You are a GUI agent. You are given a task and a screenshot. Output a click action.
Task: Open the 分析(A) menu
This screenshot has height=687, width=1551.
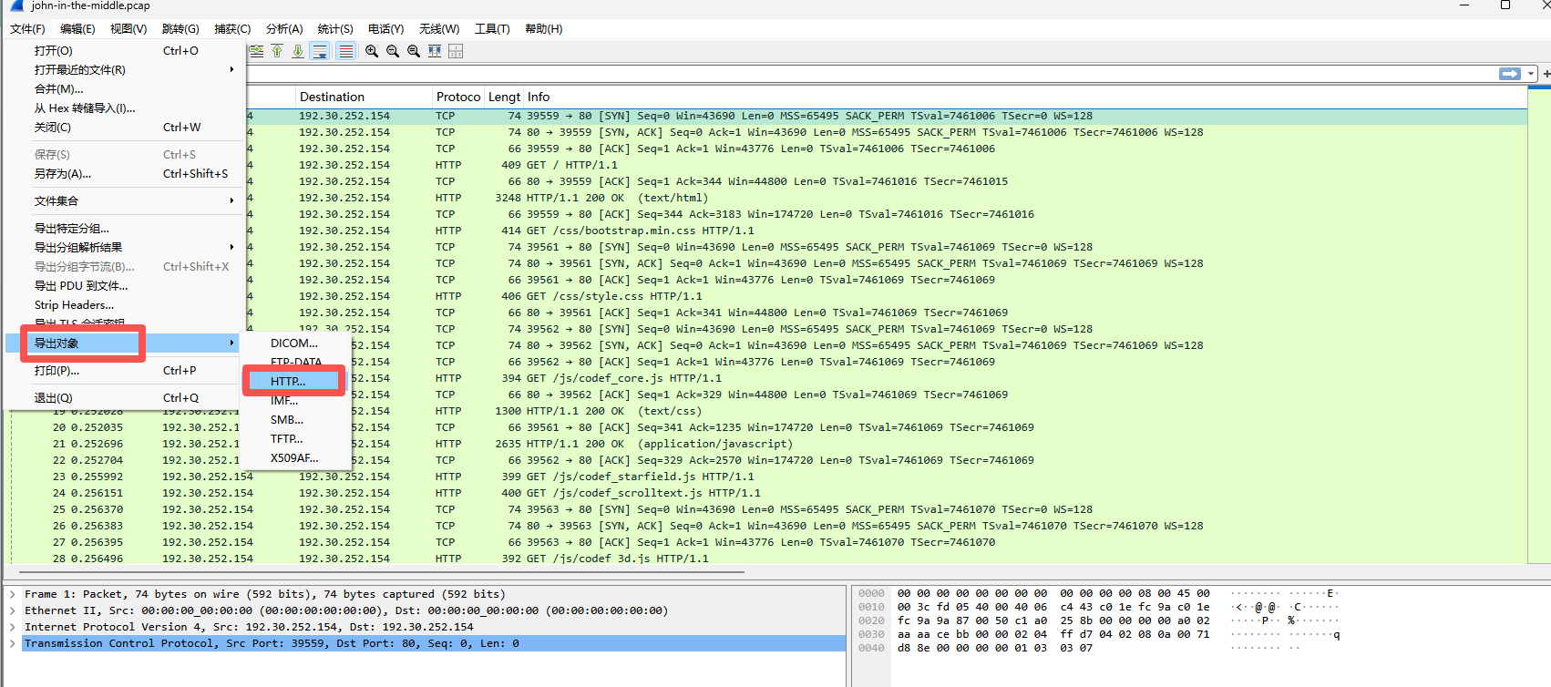point(284,29)
